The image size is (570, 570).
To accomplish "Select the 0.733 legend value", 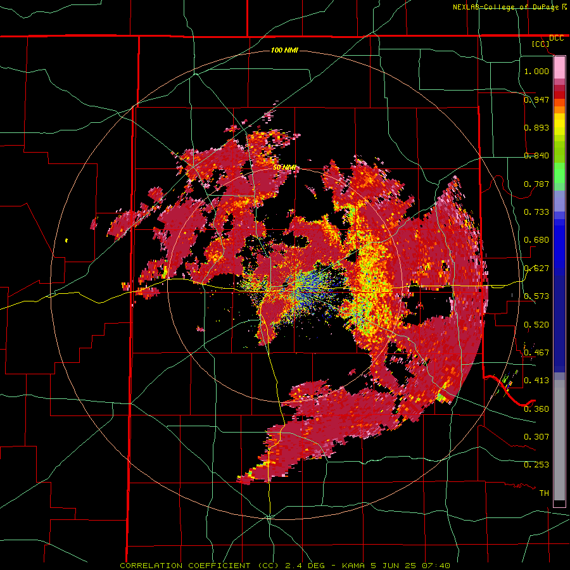I will pos(536,212).
